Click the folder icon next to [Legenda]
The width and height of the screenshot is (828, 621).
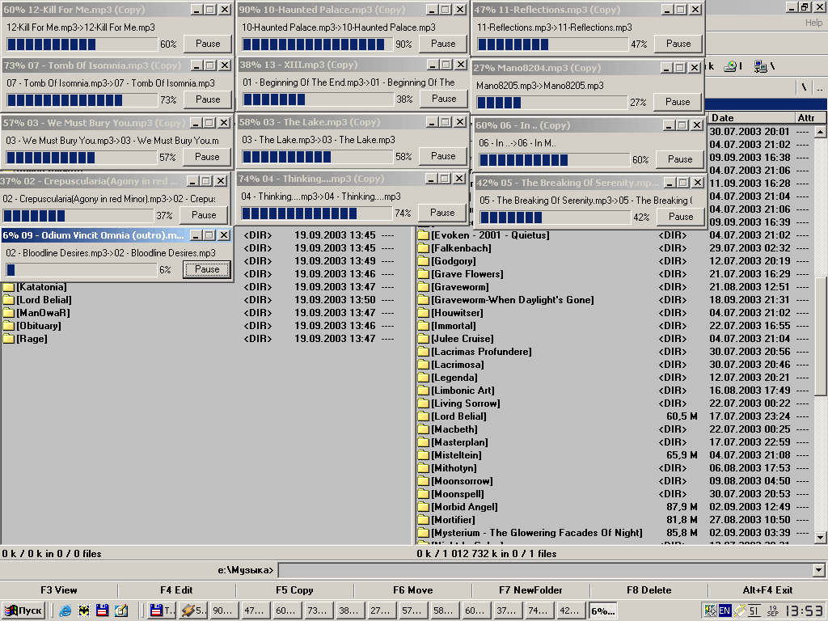click(x=423, y=378)
